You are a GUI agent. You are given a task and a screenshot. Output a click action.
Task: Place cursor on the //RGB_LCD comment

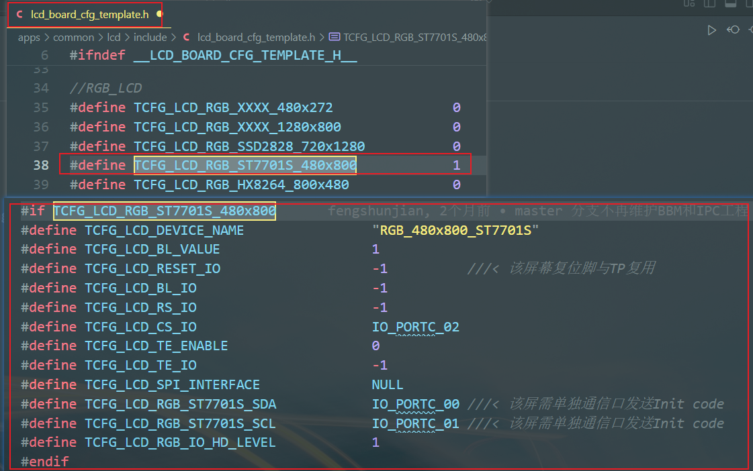[x=105, y=89]
